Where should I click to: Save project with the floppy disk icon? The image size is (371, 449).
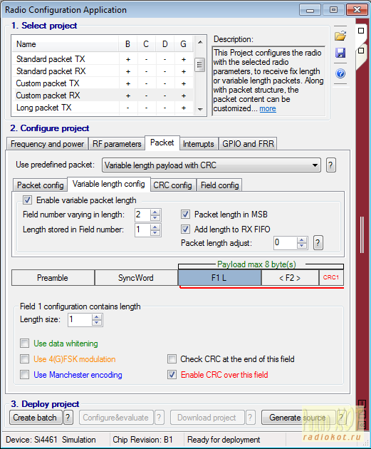340,53
